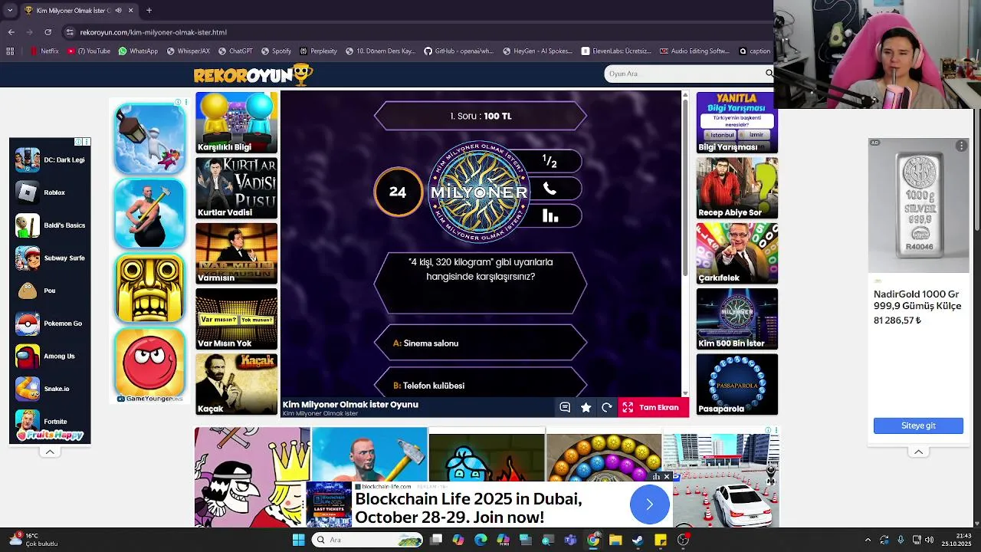Collapse the left ad panel chevron

50,452
